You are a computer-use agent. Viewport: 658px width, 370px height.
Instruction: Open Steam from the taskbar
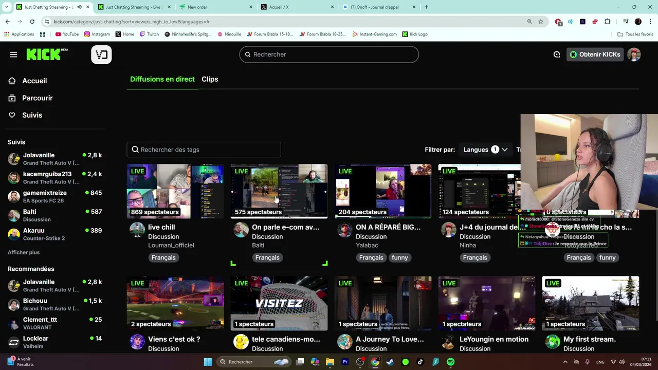(390, 362)
